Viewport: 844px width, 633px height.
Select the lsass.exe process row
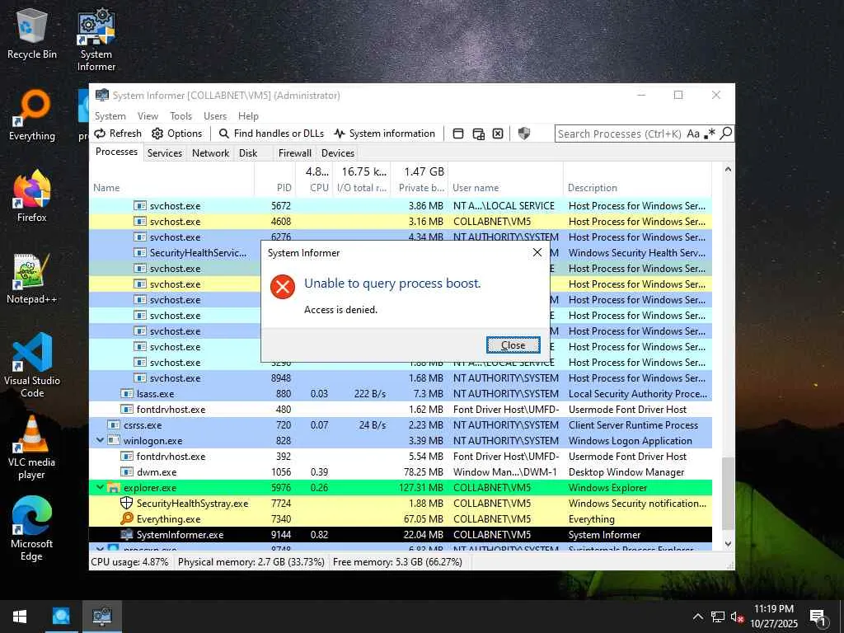[x=401, y=393]
